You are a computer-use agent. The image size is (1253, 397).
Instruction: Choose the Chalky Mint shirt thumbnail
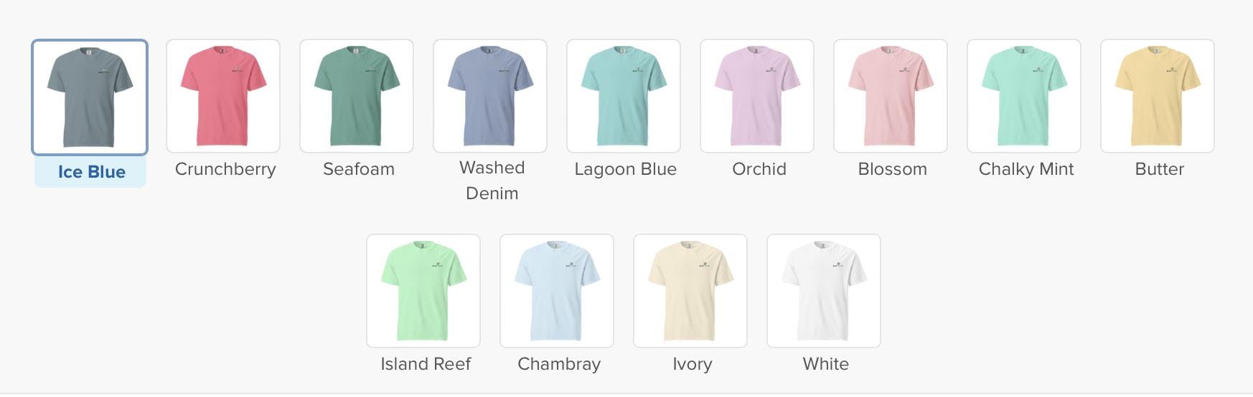[1024, 96]
